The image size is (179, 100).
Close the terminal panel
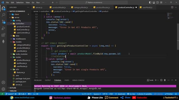176,80
